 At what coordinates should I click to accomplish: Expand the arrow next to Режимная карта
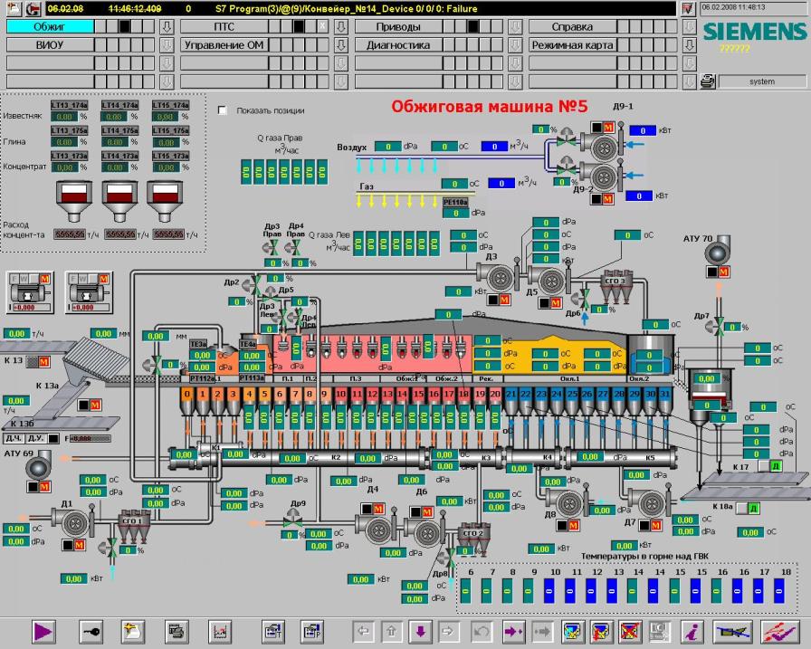click(x=689, y=45)
